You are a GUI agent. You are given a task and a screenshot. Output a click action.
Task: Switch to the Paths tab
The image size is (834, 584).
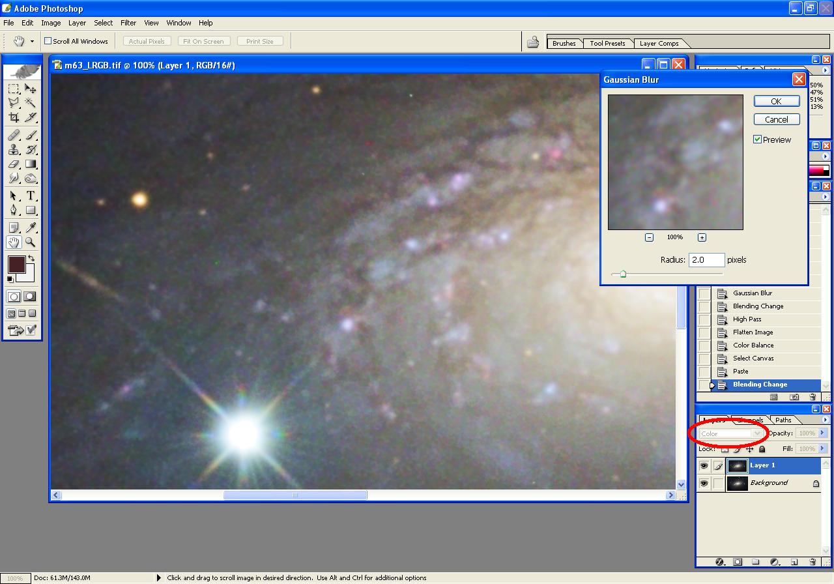pos(783,420)
